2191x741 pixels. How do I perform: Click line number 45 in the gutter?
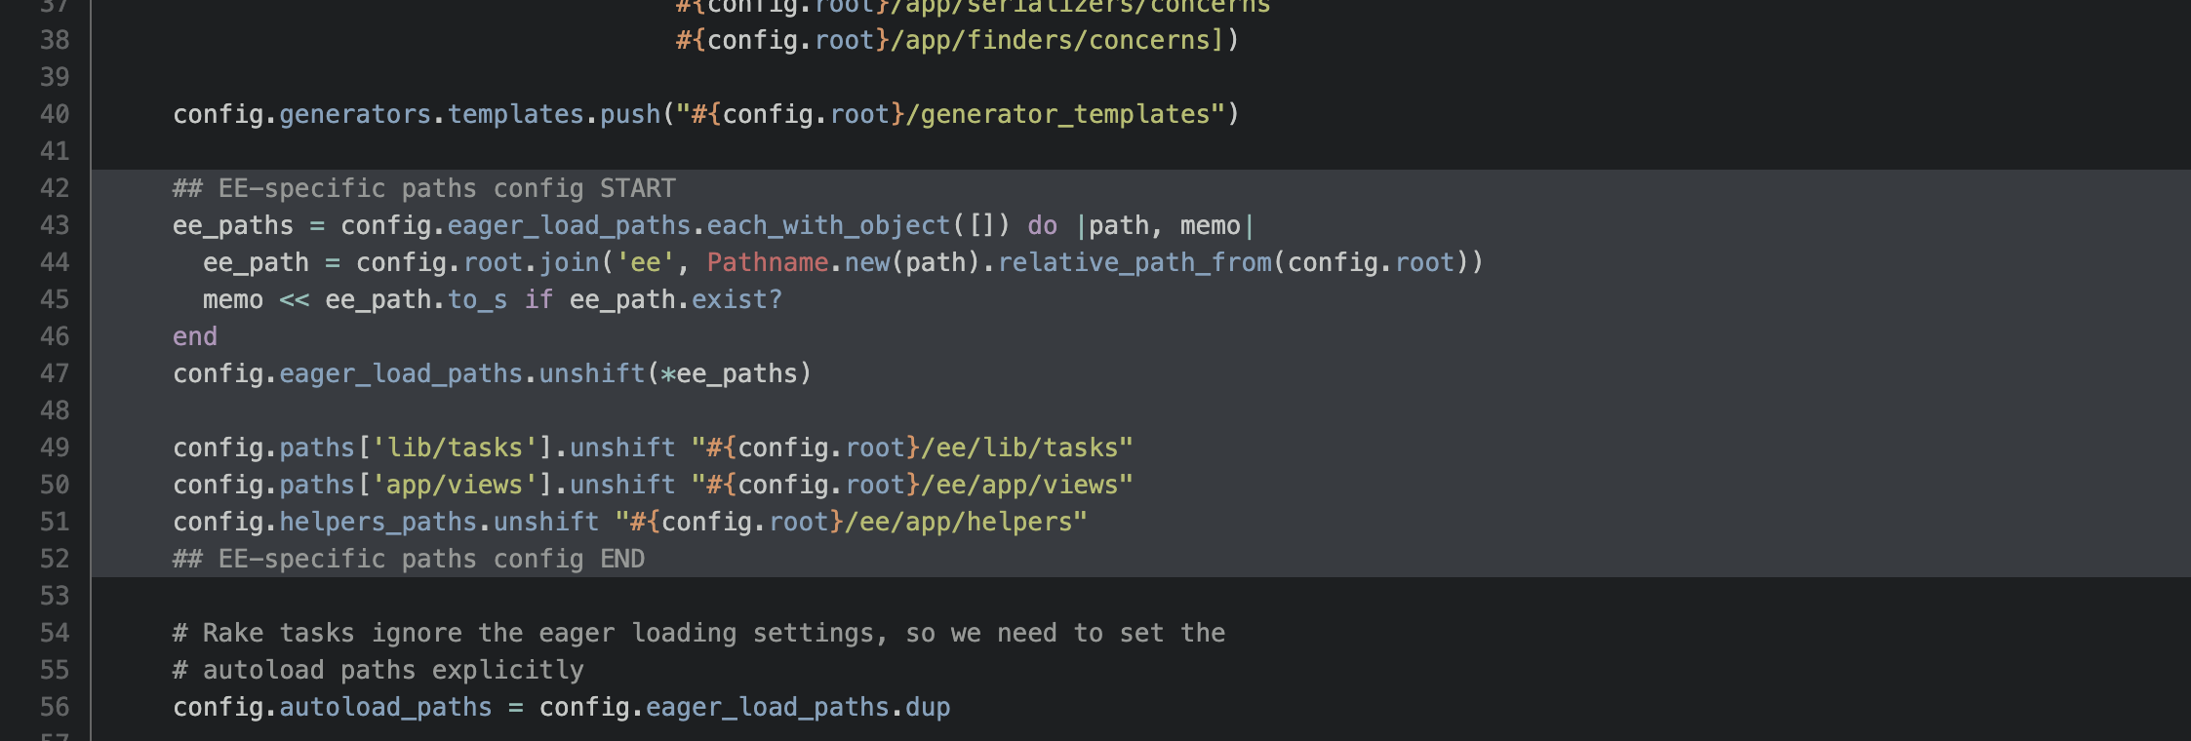(x=55, y=299)
